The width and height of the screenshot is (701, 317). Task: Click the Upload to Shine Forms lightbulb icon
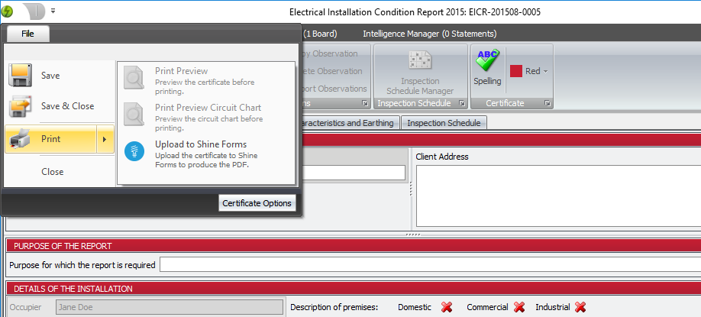(134, 150)
